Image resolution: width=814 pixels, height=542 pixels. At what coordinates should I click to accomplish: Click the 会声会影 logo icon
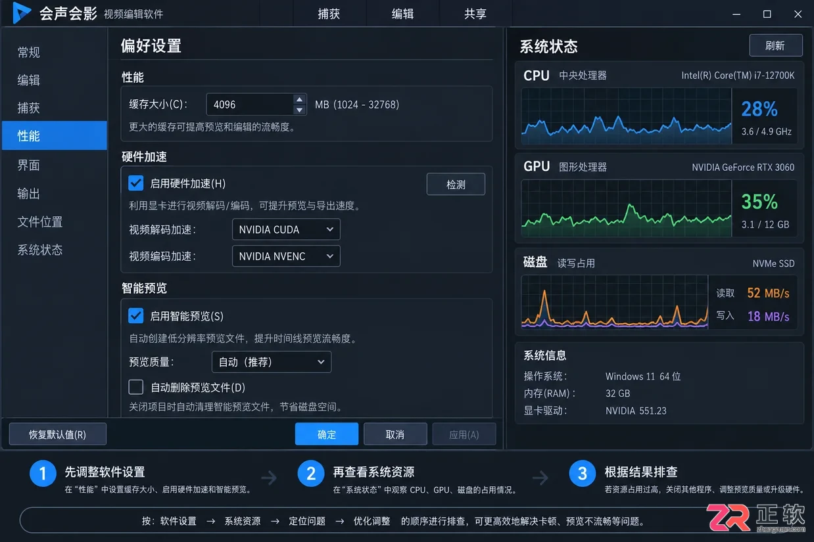click(22, 13)
